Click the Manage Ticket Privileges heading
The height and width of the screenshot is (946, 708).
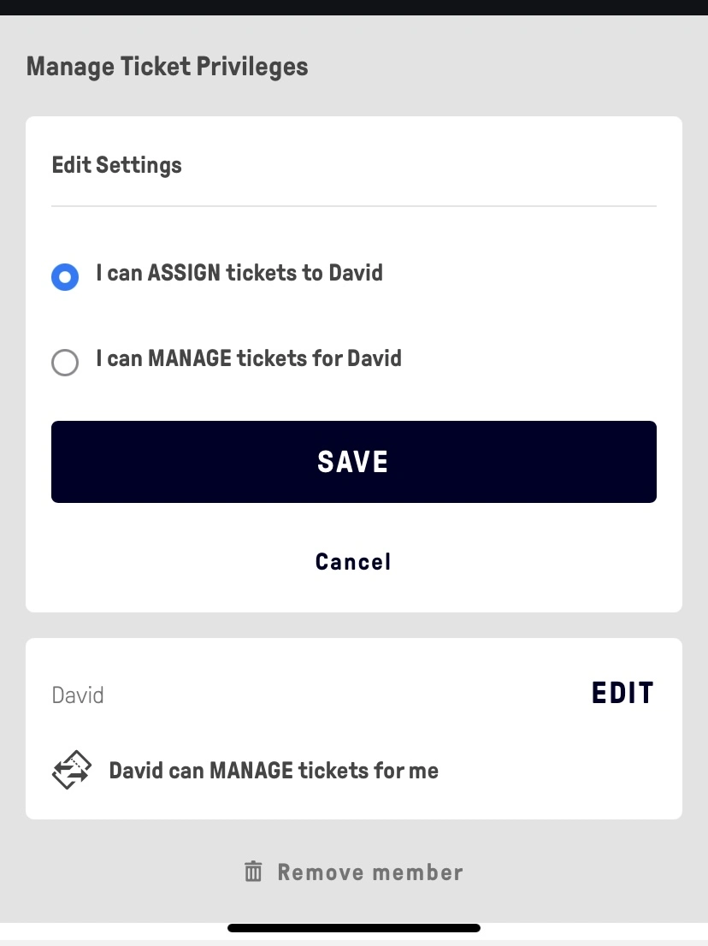tap(168, 67)
